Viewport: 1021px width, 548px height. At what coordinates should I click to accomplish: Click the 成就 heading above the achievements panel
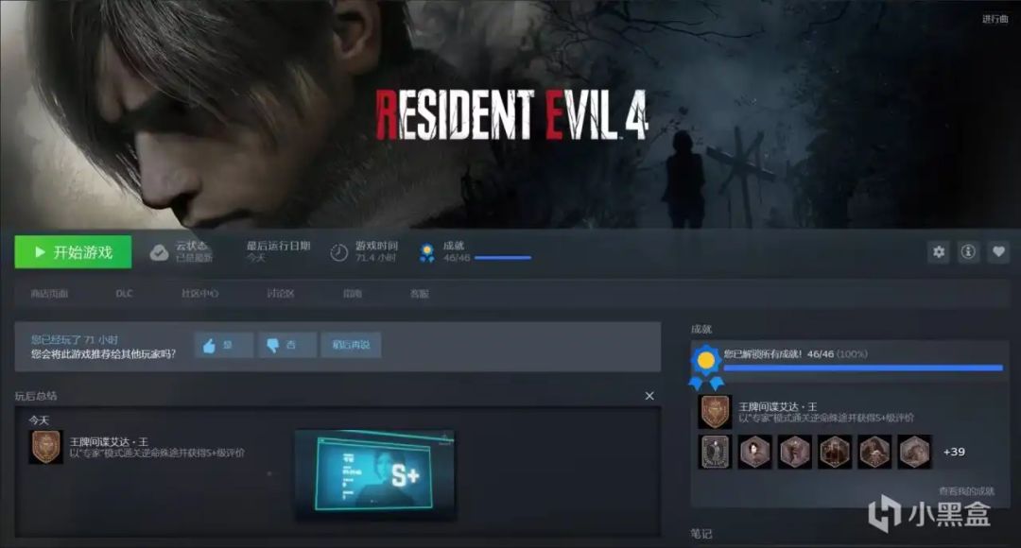701,330
